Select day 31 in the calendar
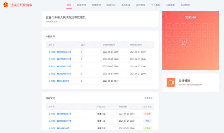The height and width of the screenshot is (133, 224). click(183, 57)
